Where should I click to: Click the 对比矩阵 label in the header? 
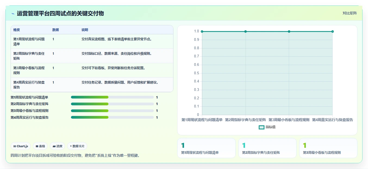(x=350, y=13)
